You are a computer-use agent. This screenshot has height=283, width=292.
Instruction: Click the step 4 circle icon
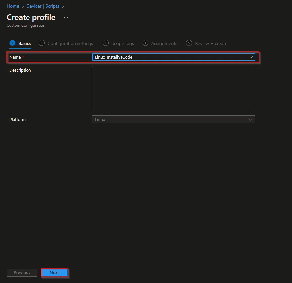point(146,43)
